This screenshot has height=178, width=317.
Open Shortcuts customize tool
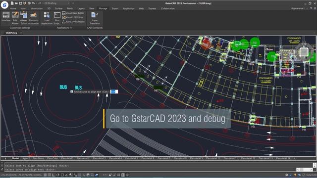pyautogui.click(x=33, y=18)
